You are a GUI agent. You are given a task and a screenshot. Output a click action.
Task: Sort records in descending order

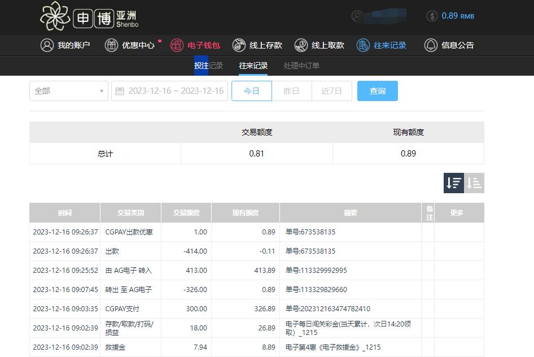point(454,183)
